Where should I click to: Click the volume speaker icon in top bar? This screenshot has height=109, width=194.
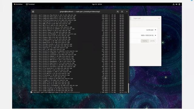click(x=176, y=4)
